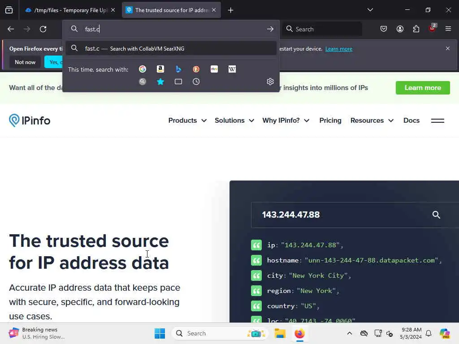This screenshot has height=344, width=459.
Task: Open Pricing page
Action: click(x=330, y=120)
